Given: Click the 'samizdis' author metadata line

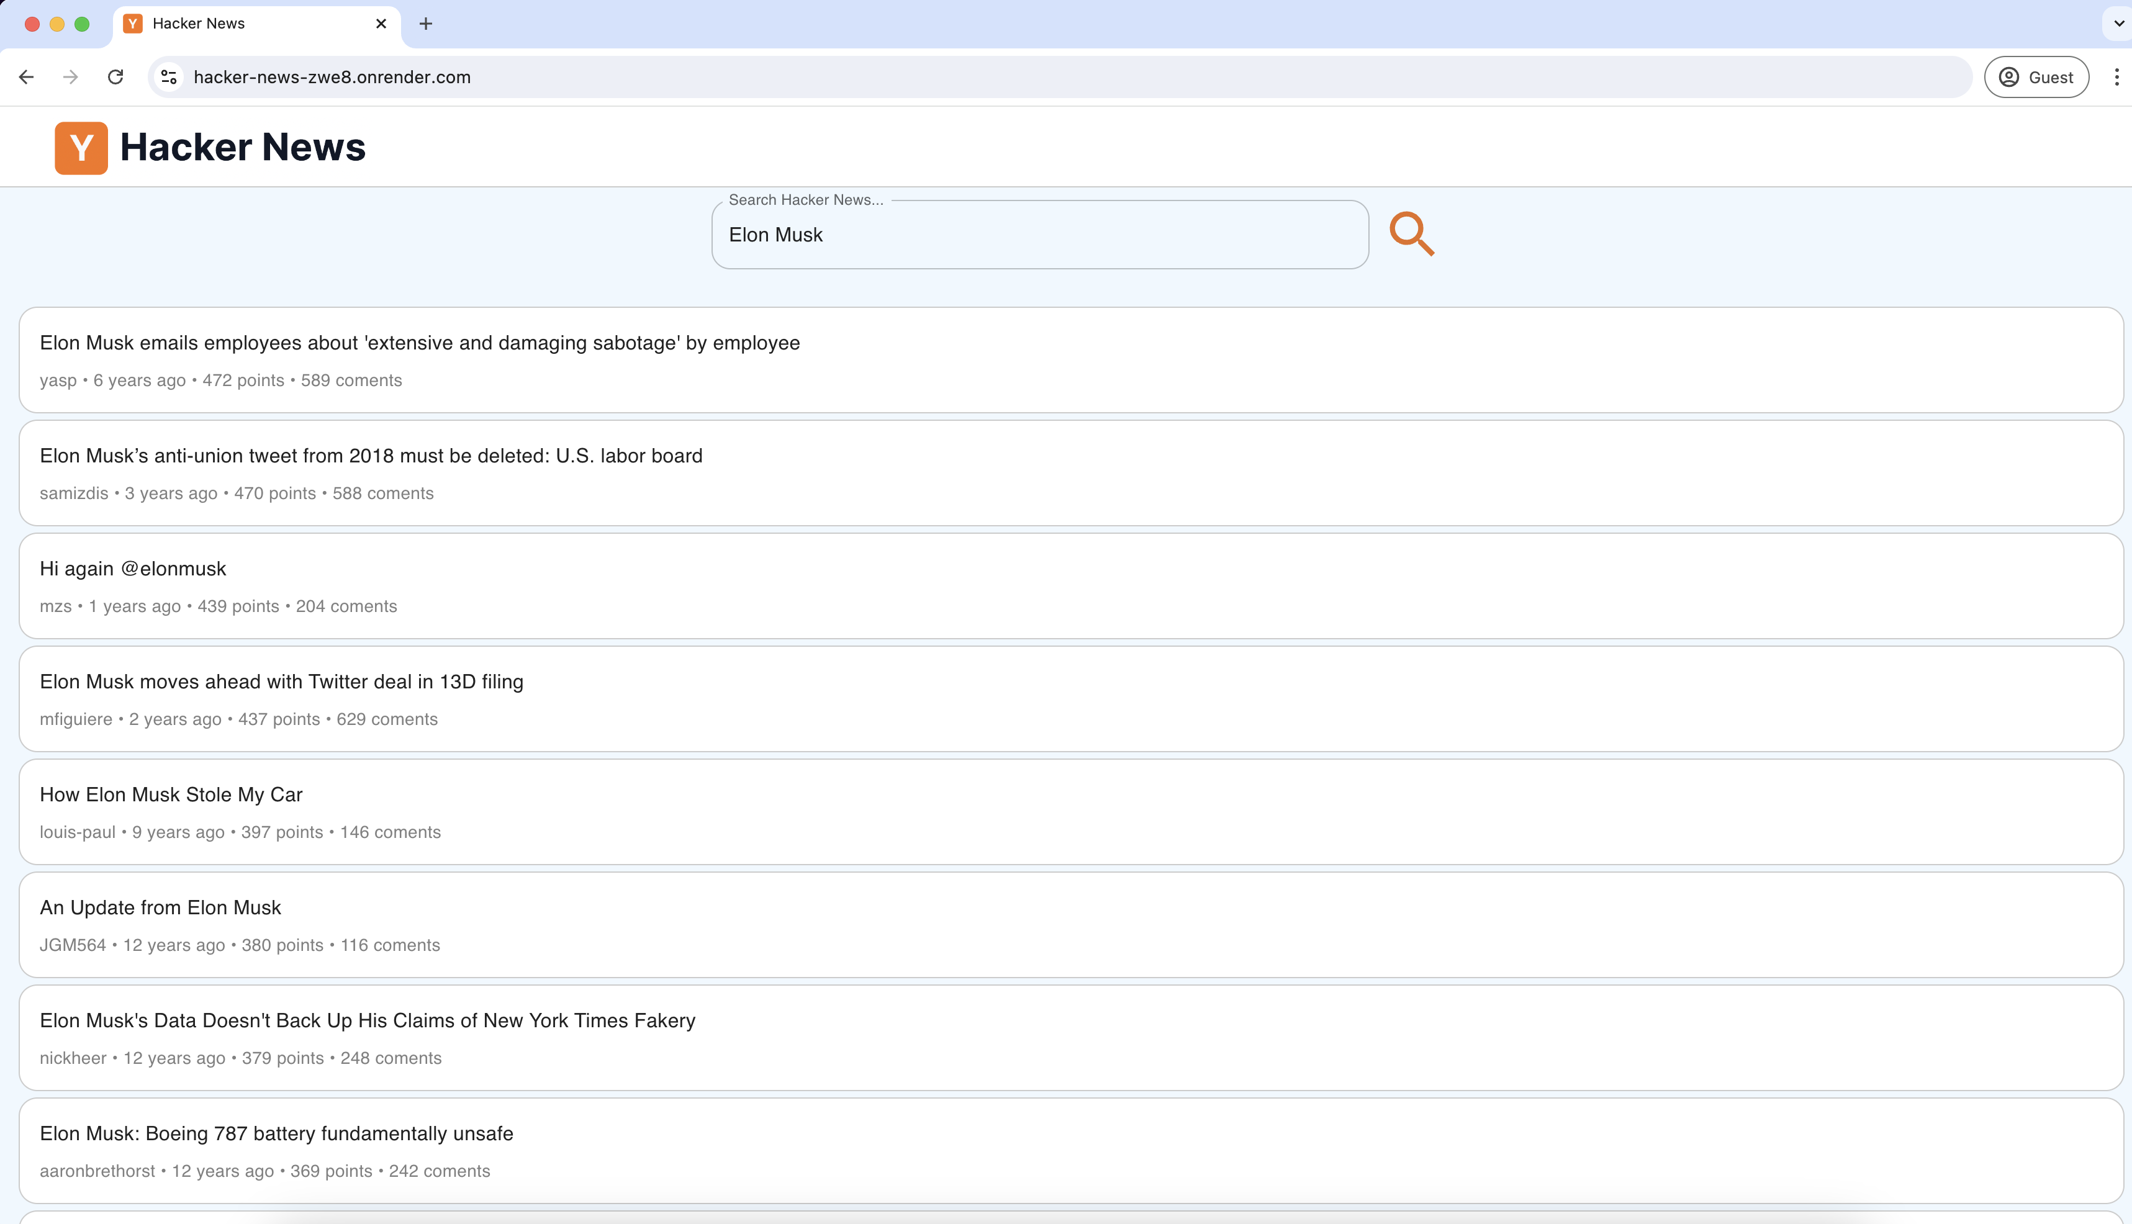Looking at the screenshot, I should (x=237, y=493).
